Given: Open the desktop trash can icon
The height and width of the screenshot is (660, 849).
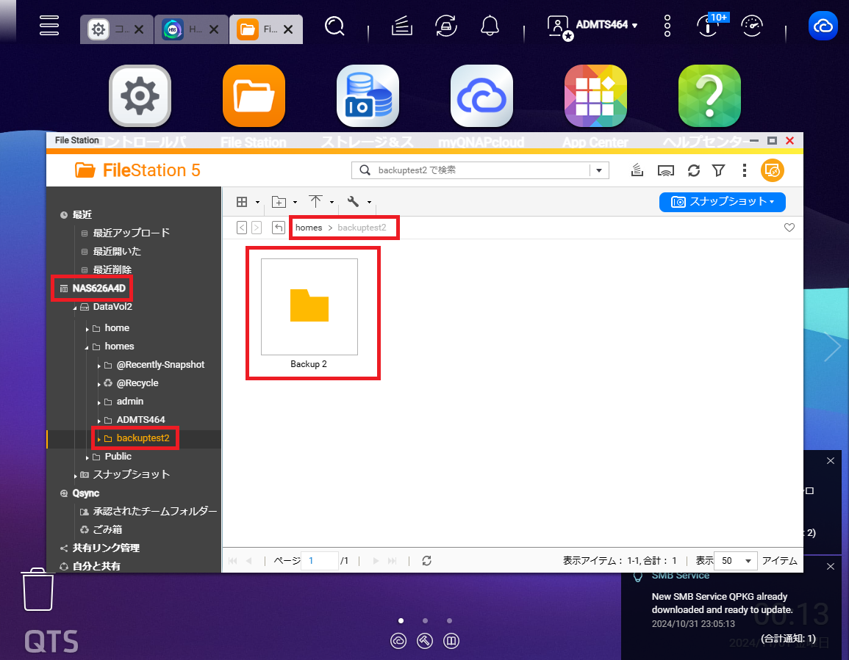Looking at the screenshot, I should point(38,590).
